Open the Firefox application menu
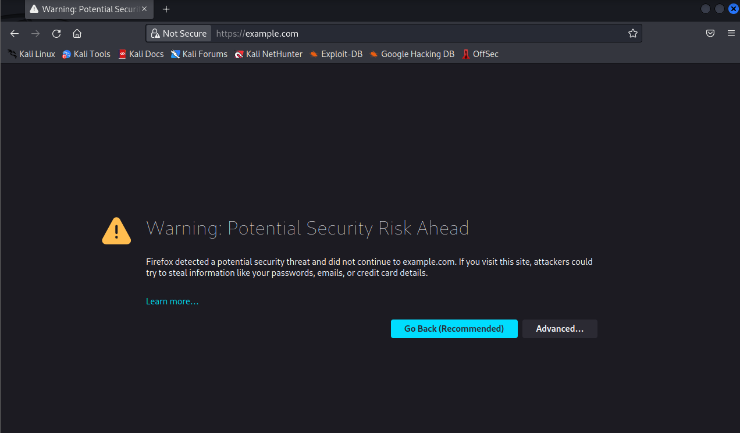The width and height of the screenshot is (740, 433). pos(731,34)
